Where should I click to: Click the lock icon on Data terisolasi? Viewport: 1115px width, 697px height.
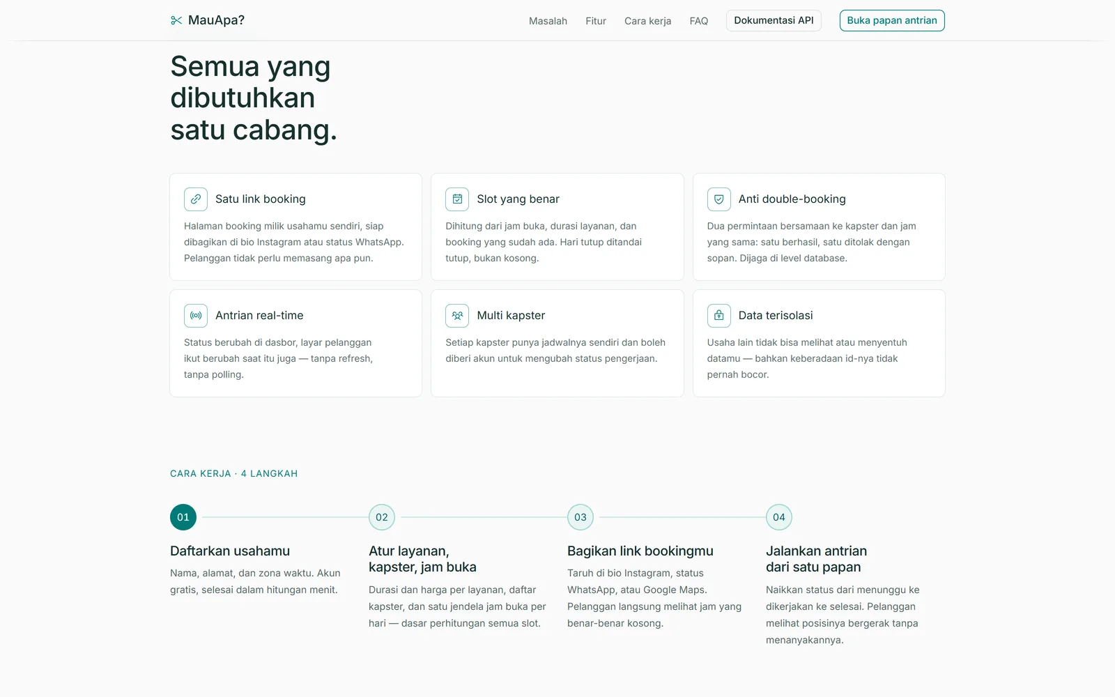(x=719, y=316)
